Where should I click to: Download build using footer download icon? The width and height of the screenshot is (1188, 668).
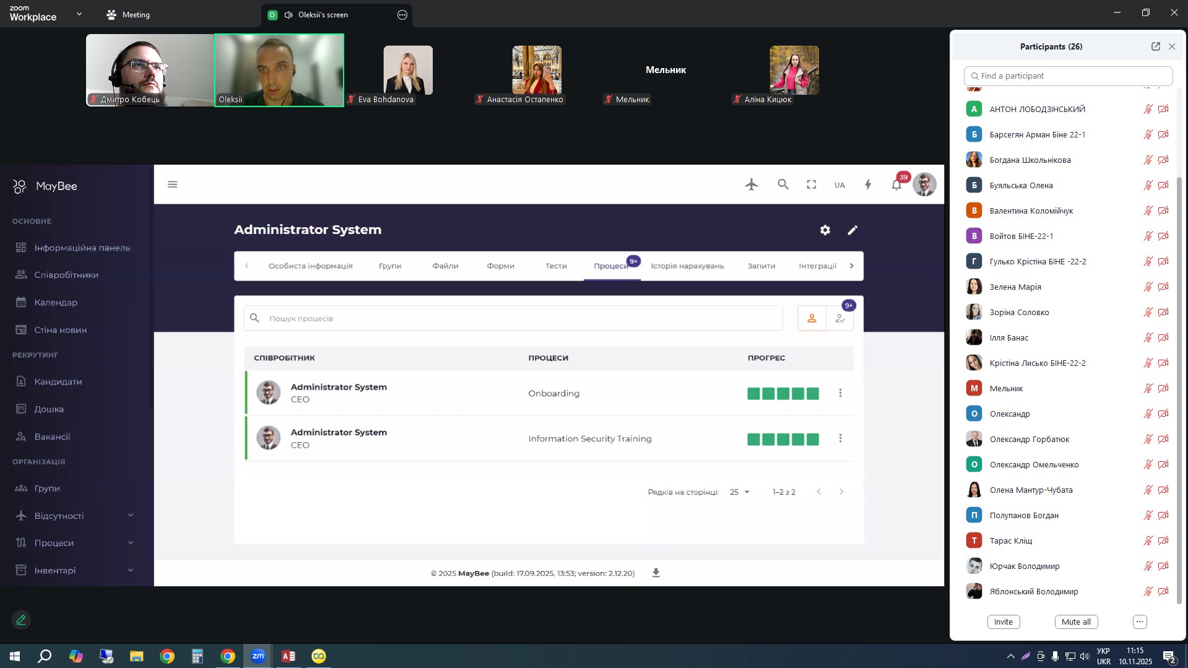[x=656, y=573]
